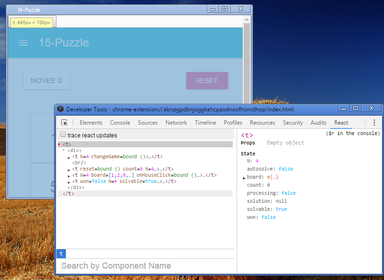Click the Developer Tools title bar icon
The image size is (384, 280).
click(61, 109)
